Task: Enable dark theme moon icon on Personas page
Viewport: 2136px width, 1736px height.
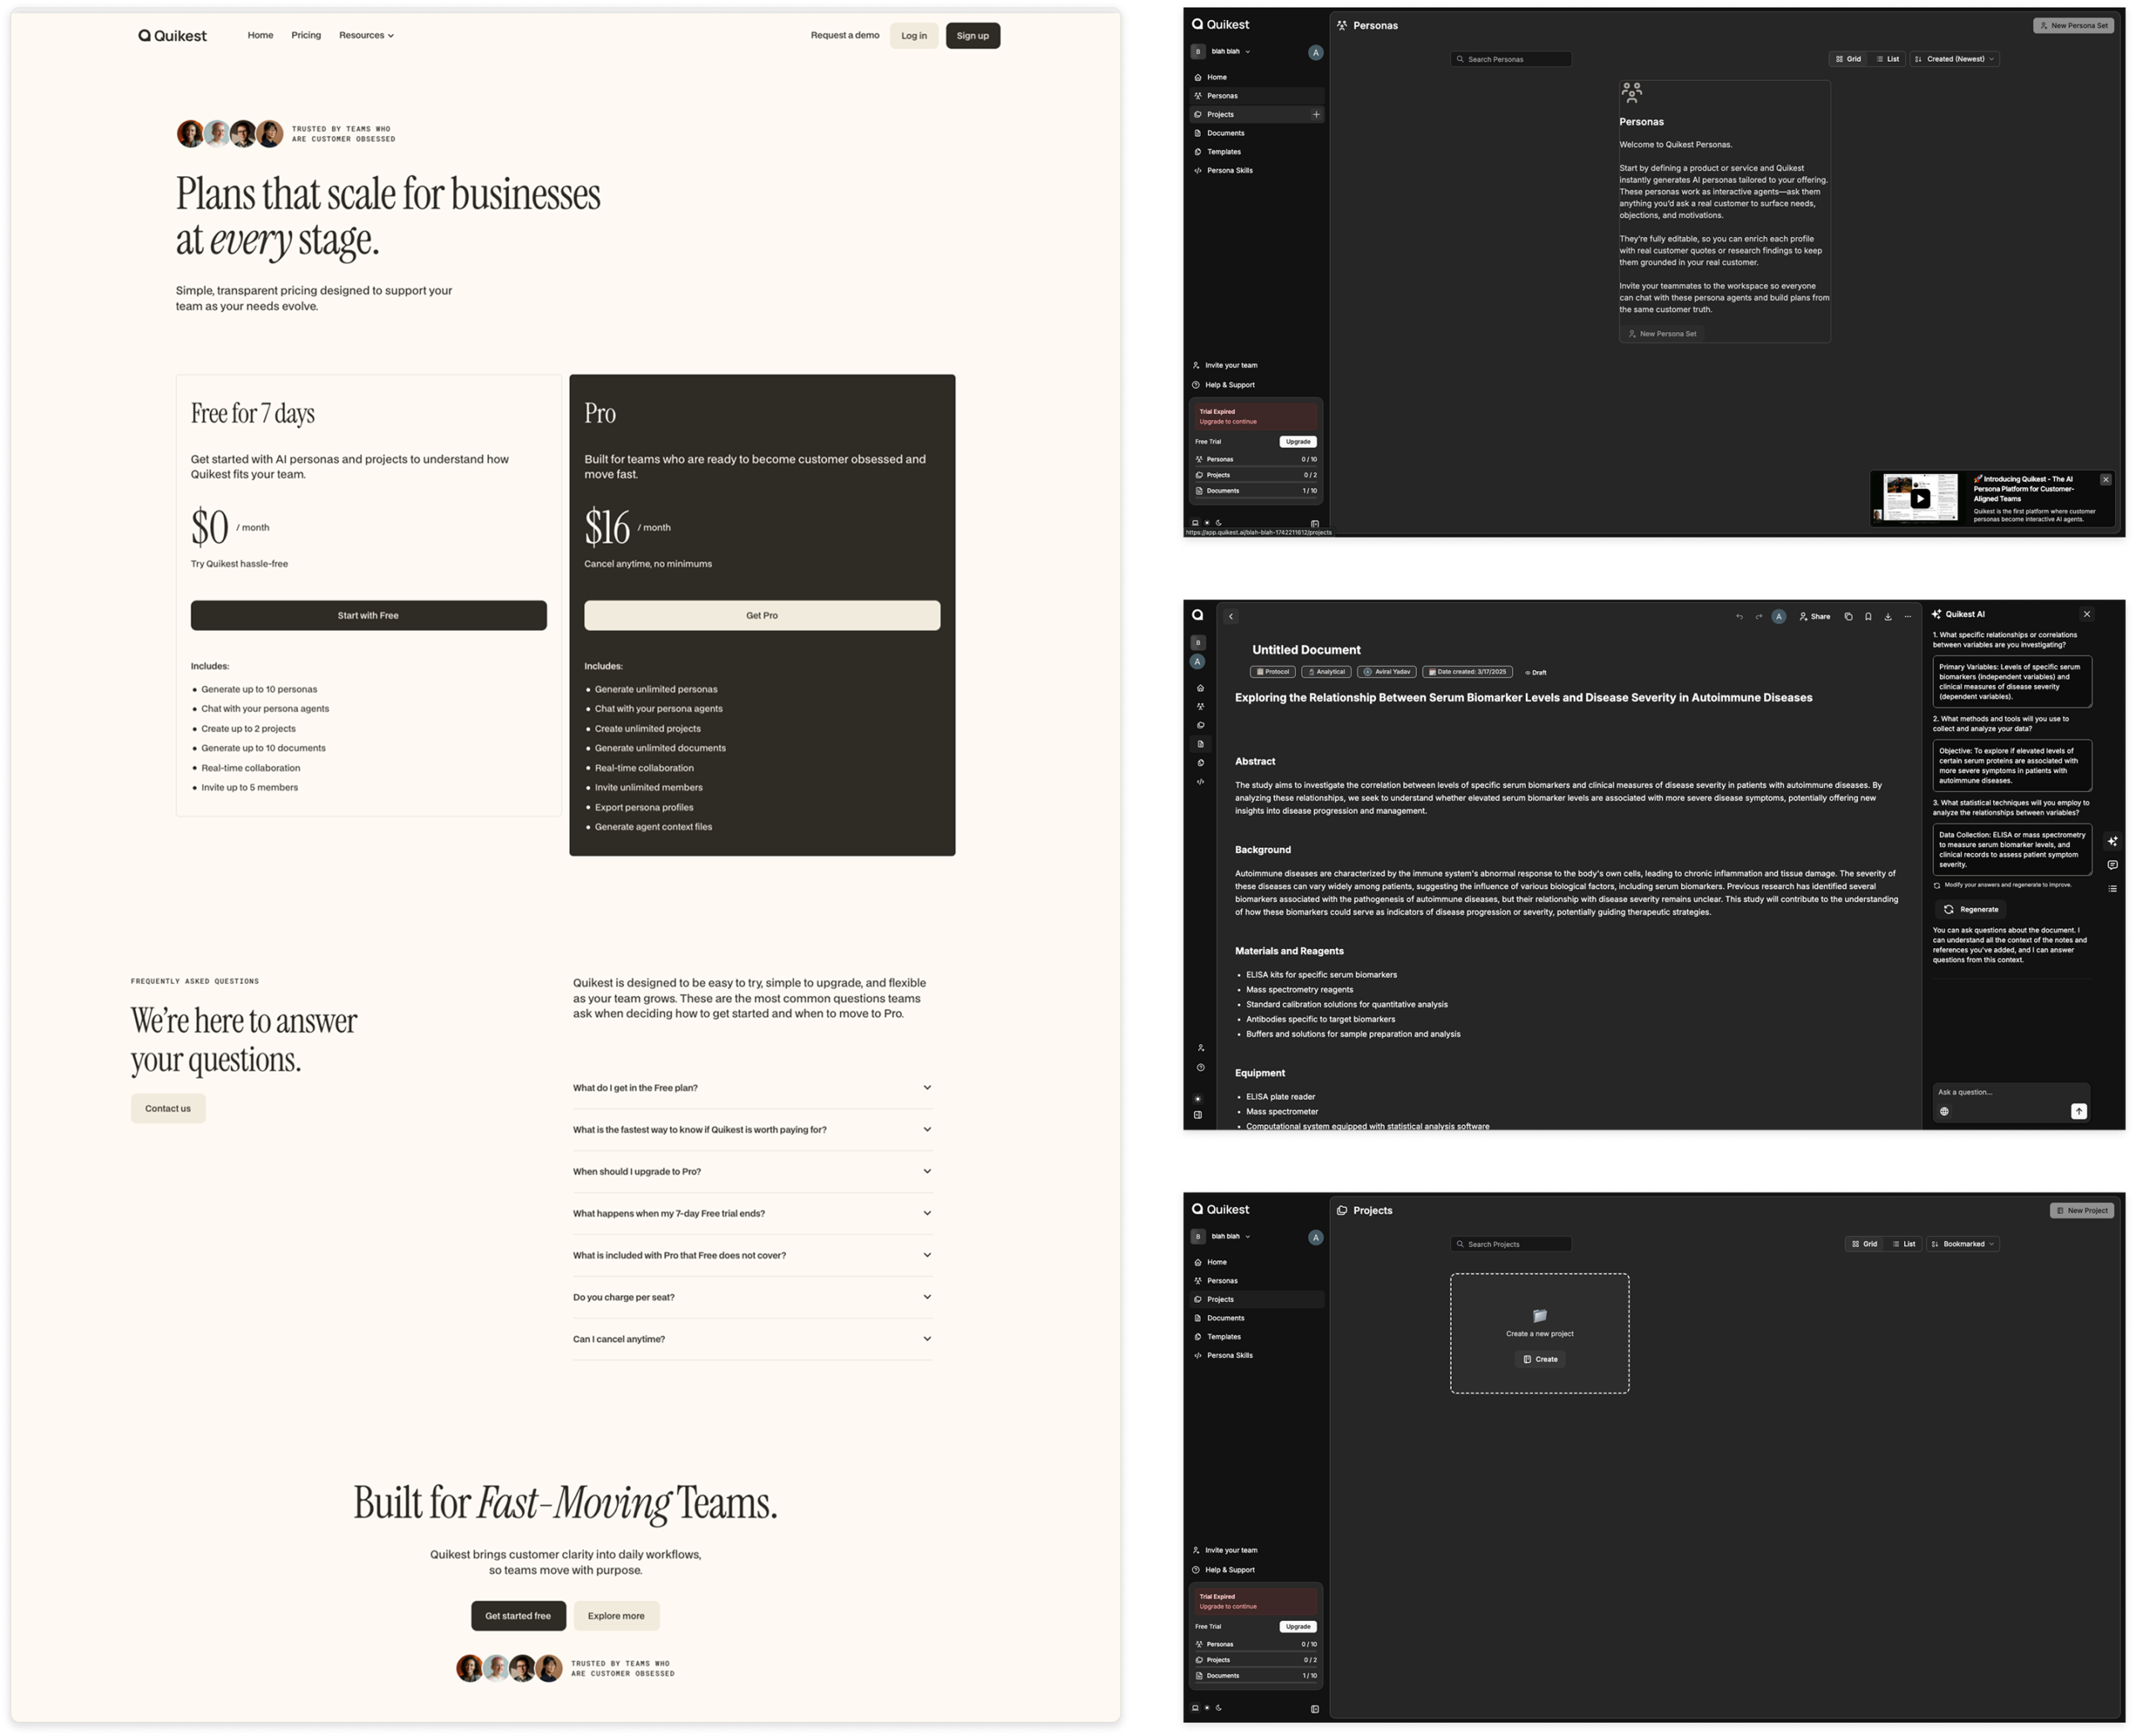Action: coord(1218,523)
